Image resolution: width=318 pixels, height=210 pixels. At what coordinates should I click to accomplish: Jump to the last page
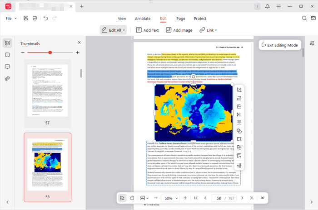(x=251, y=198)
